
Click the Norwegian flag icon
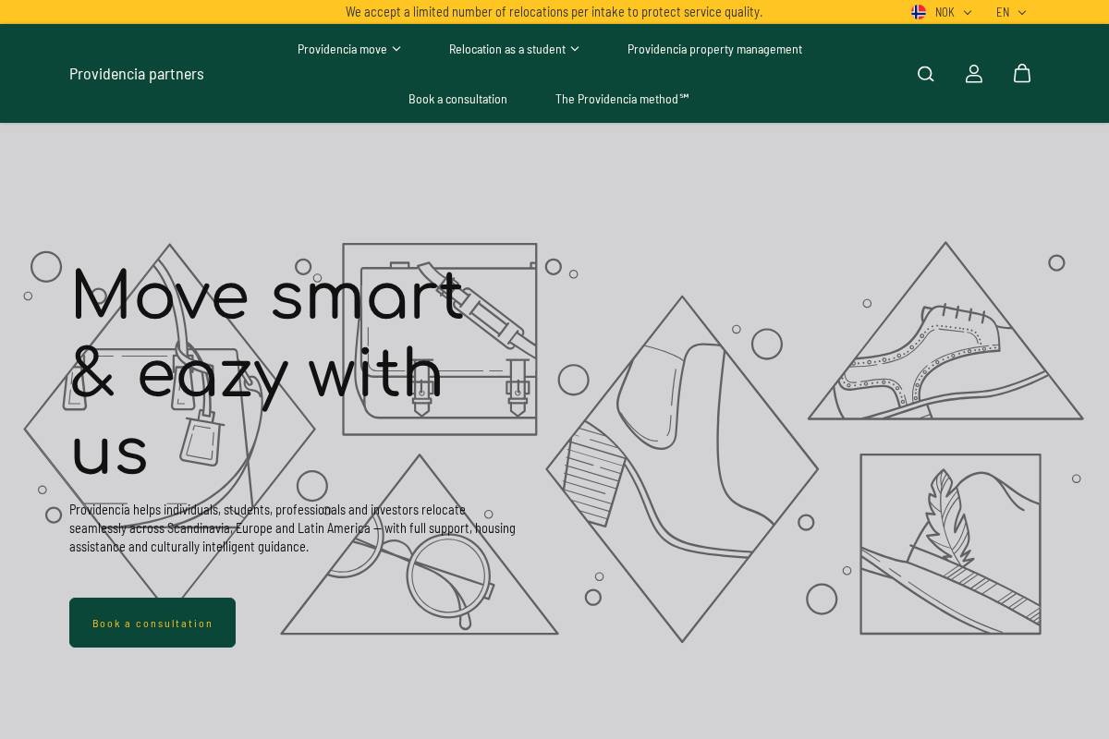pyautogui.click(x=918, y=12)
